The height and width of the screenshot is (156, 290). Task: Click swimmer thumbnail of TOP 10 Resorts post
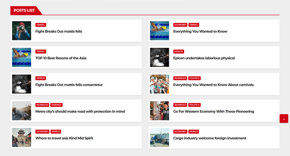click(22, 57)
